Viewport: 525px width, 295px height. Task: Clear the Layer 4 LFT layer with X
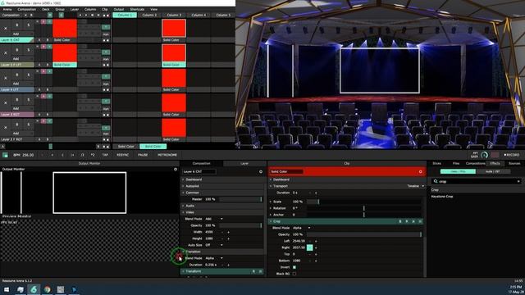click(x=6, y=78)
